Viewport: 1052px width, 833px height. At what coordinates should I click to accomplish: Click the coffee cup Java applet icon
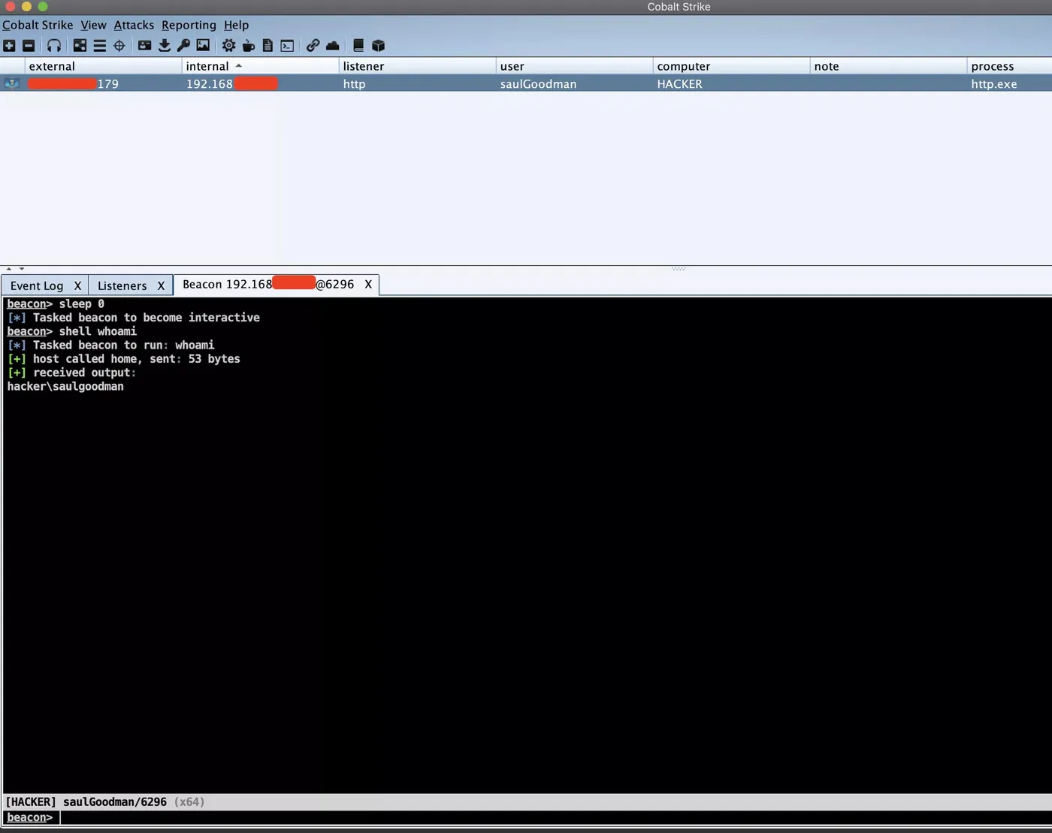(248, 46)
